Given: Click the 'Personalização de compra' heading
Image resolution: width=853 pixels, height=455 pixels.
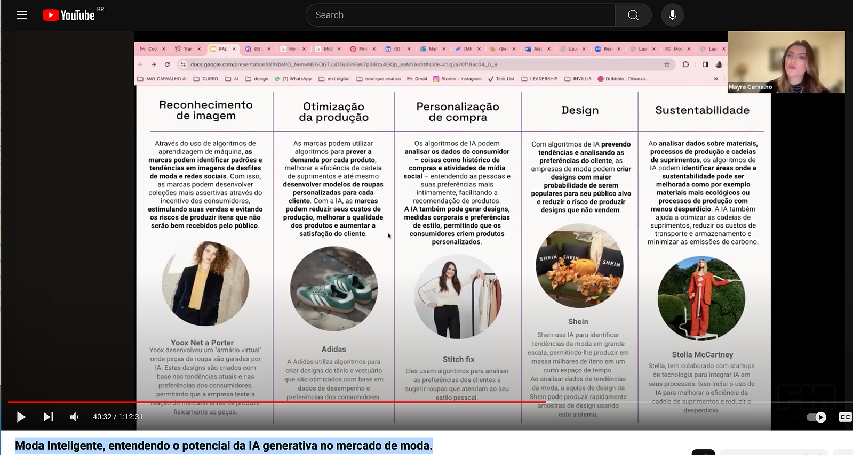Looking at the screenshot, I should click(x=458, y=112).
